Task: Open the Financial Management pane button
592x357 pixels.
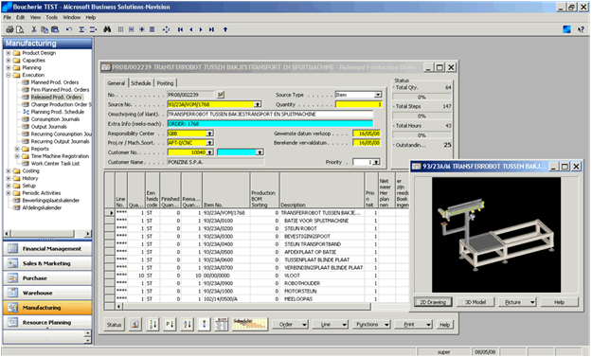Action: click(47, 249)
